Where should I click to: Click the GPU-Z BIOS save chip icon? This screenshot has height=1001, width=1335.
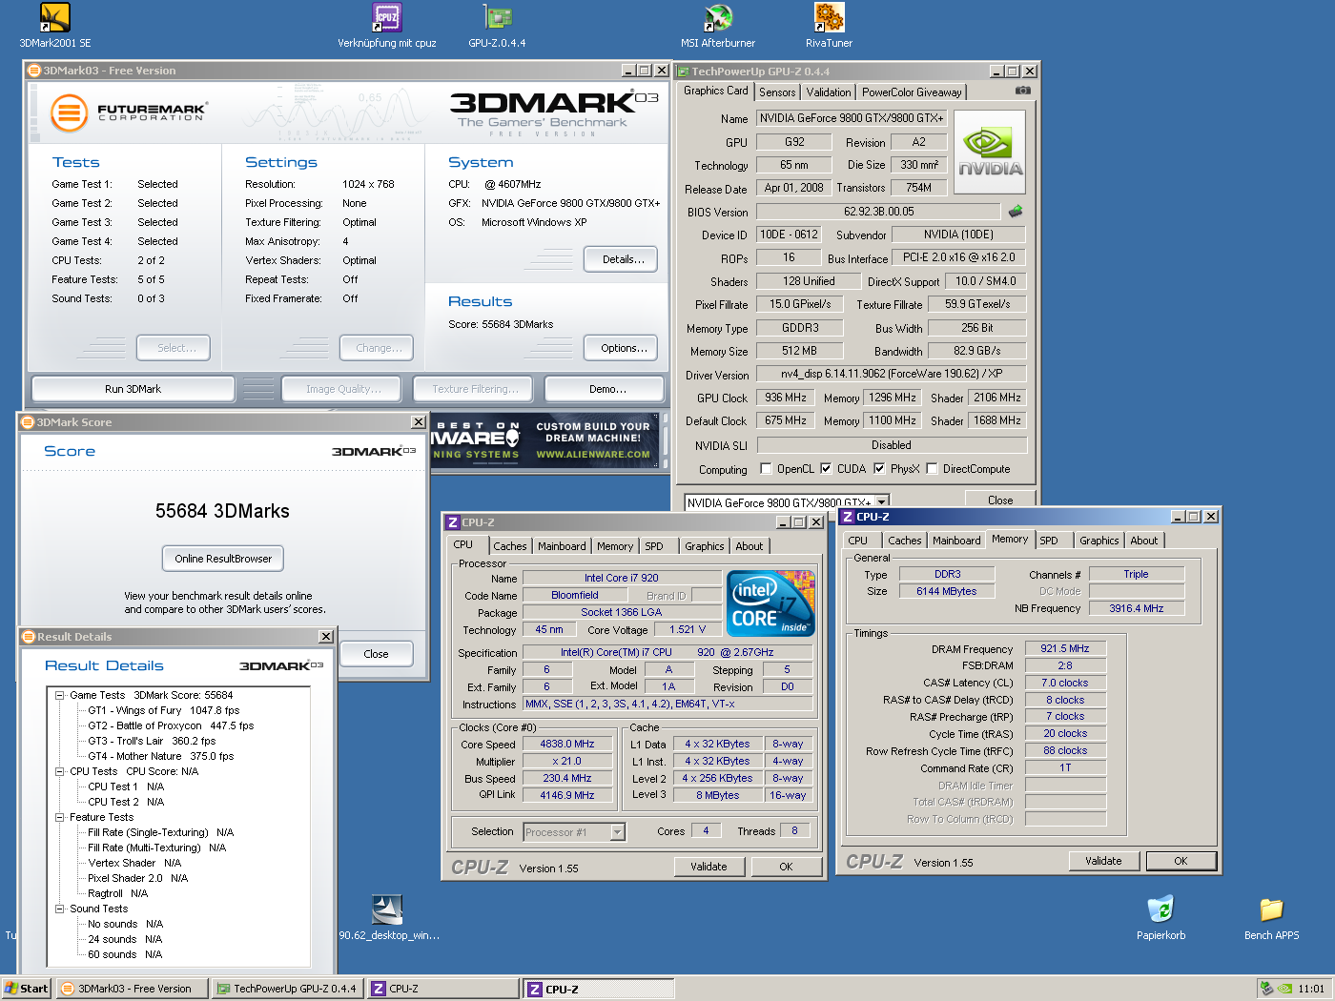(1016, 211)
